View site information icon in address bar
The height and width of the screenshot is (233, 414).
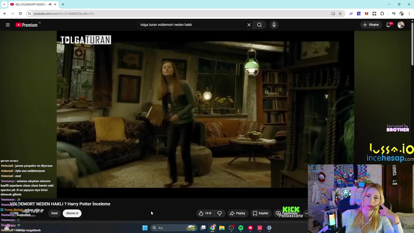(29, 14)
